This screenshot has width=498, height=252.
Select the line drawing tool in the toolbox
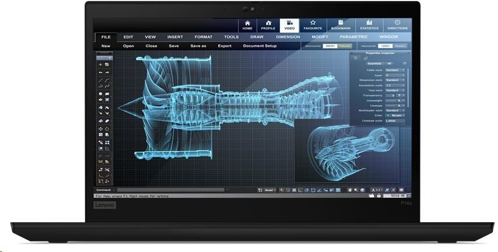[100, 80]
